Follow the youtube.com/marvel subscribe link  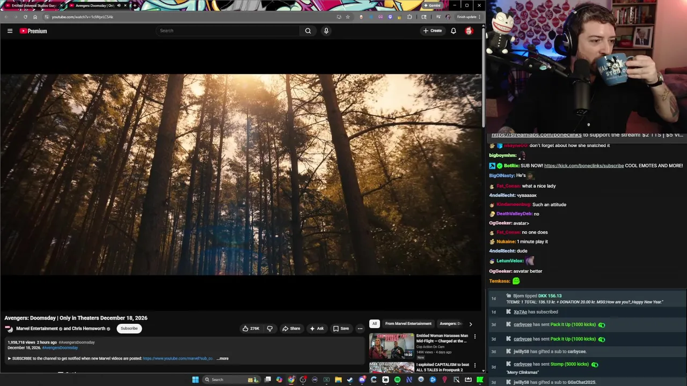click(x=178, y=359)
